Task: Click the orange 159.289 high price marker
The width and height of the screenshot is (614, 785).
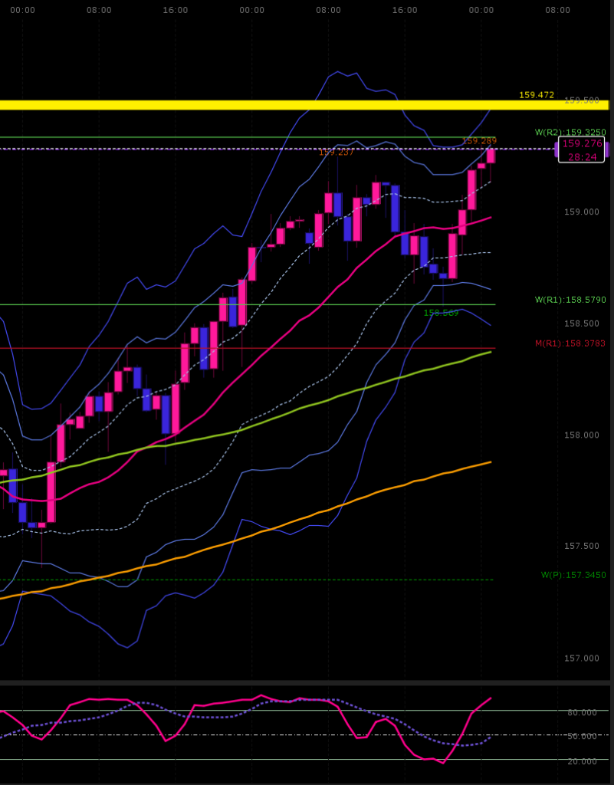Action: (479, 141)
